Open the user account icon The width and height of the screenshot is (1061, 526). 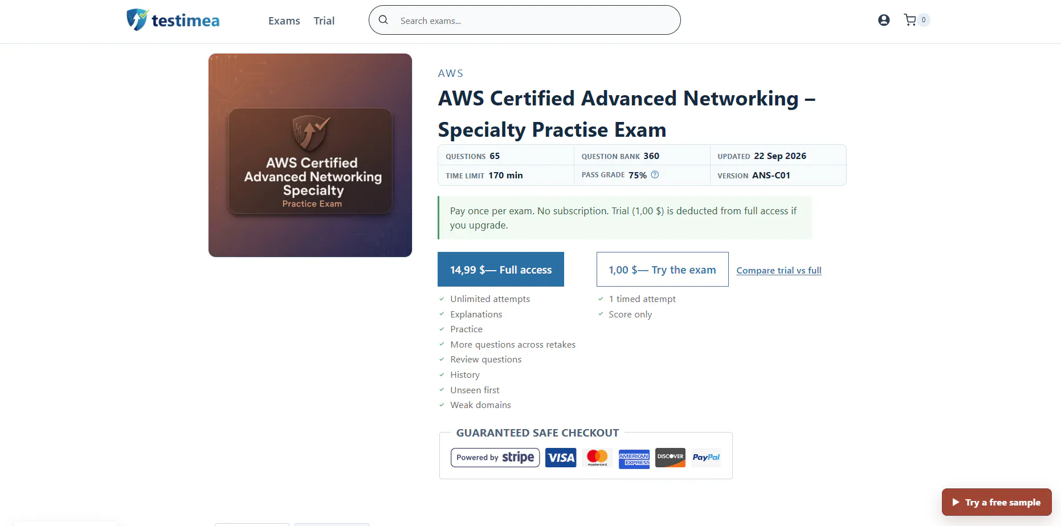pyautogui.click(x=884, y=20)
